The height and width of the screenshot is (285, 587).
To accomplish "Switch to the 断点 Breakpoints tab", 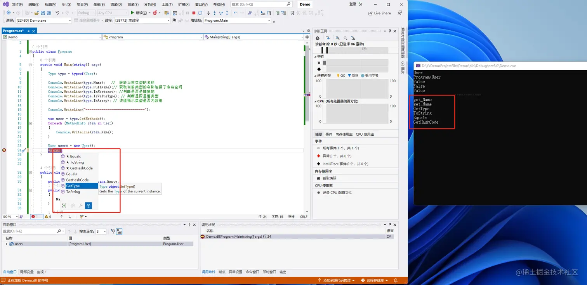I will pyautogui.click(x=222, y=272).
